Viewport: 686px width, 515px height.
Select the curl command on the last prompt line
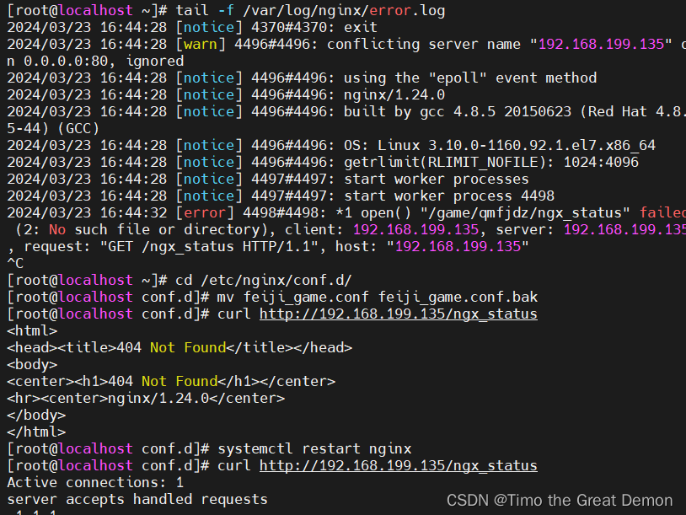tap(236, 465)
